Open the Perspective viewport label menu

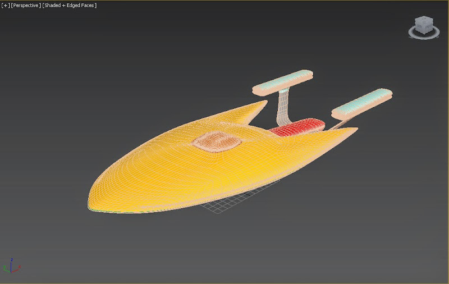[x=26, y=6]
